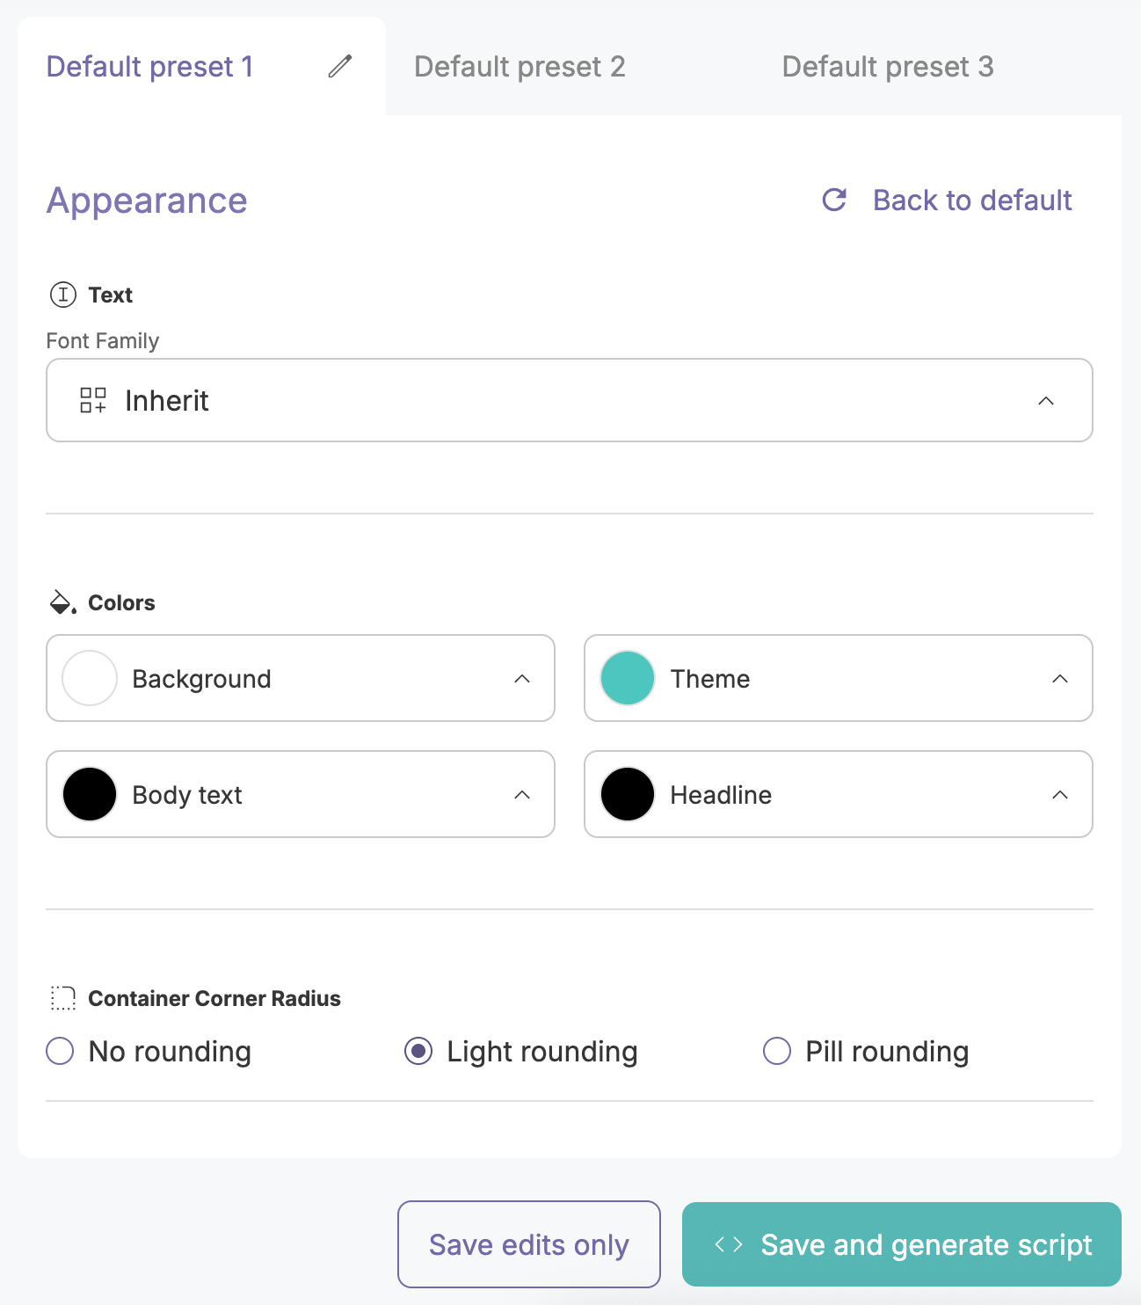
Task: Click Save edits only button
Action: [528, 1244]
